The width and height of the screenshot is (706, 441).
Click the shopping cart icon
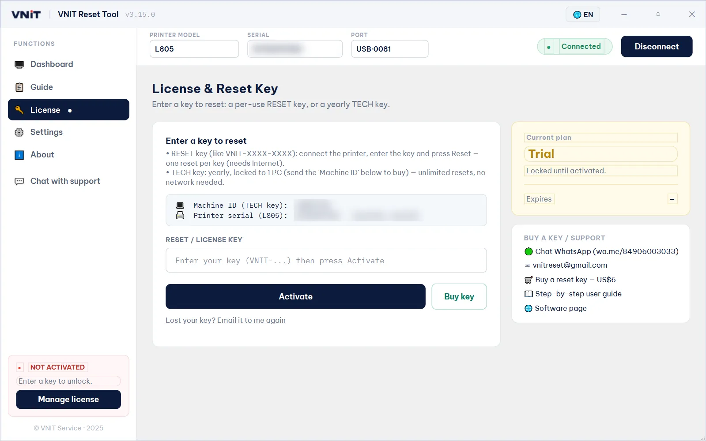click(x=529, y=280)
